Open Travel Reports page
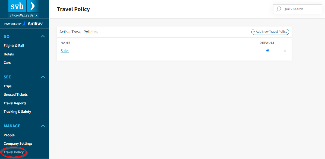This screenshot has width=325, height=159. 15,103
